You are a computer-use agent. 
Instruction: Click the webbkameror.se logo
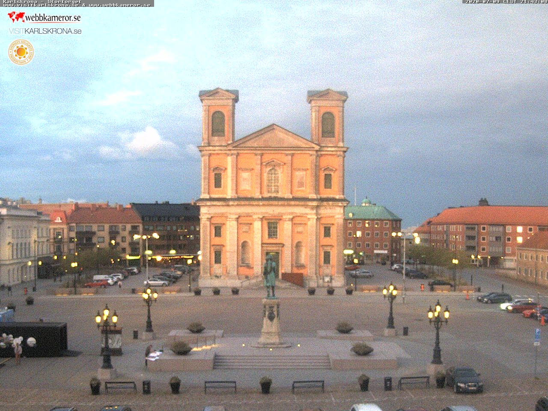tap(44, 18)
